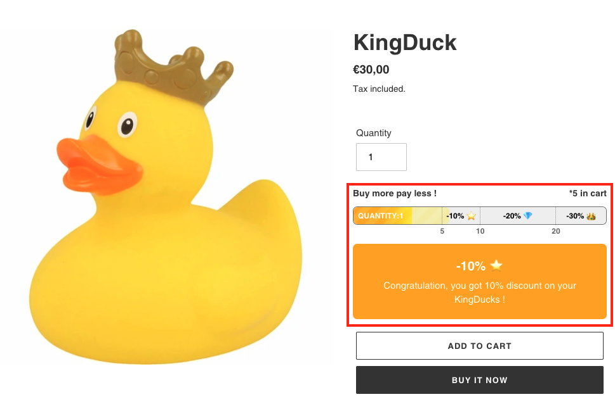Screen dimensions: 615x404
Task: Click the '*5 in cart' indicator
Action: click(588, 193)
